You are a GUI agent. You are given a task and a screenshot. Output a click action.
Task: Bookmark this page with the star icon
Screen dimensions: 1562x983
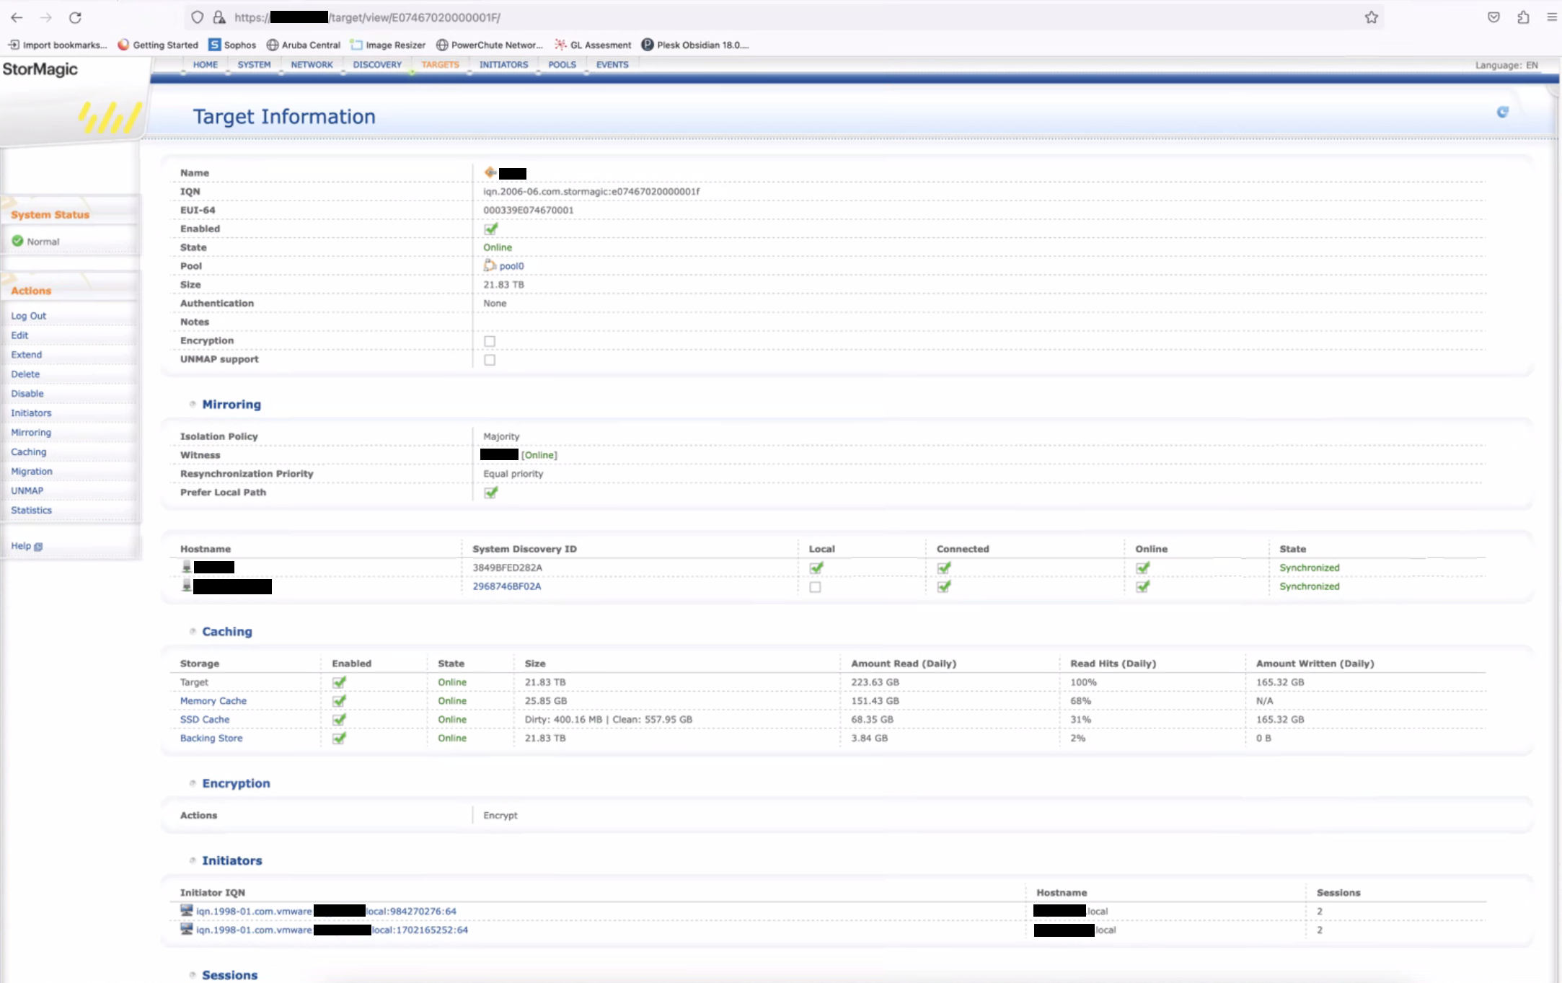1371,17
